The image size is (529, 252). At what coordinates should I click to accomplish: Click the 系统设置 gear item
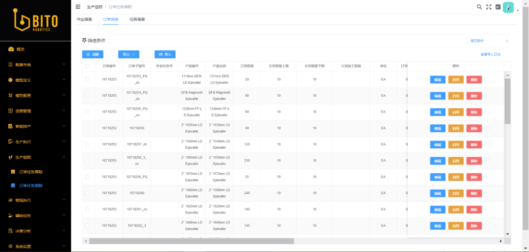[23, 246]
